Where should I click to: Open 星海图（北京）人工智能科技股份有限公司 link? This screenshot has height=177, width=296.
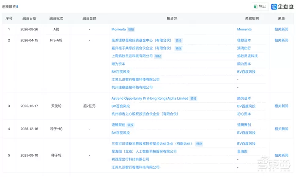pos(144,152)
